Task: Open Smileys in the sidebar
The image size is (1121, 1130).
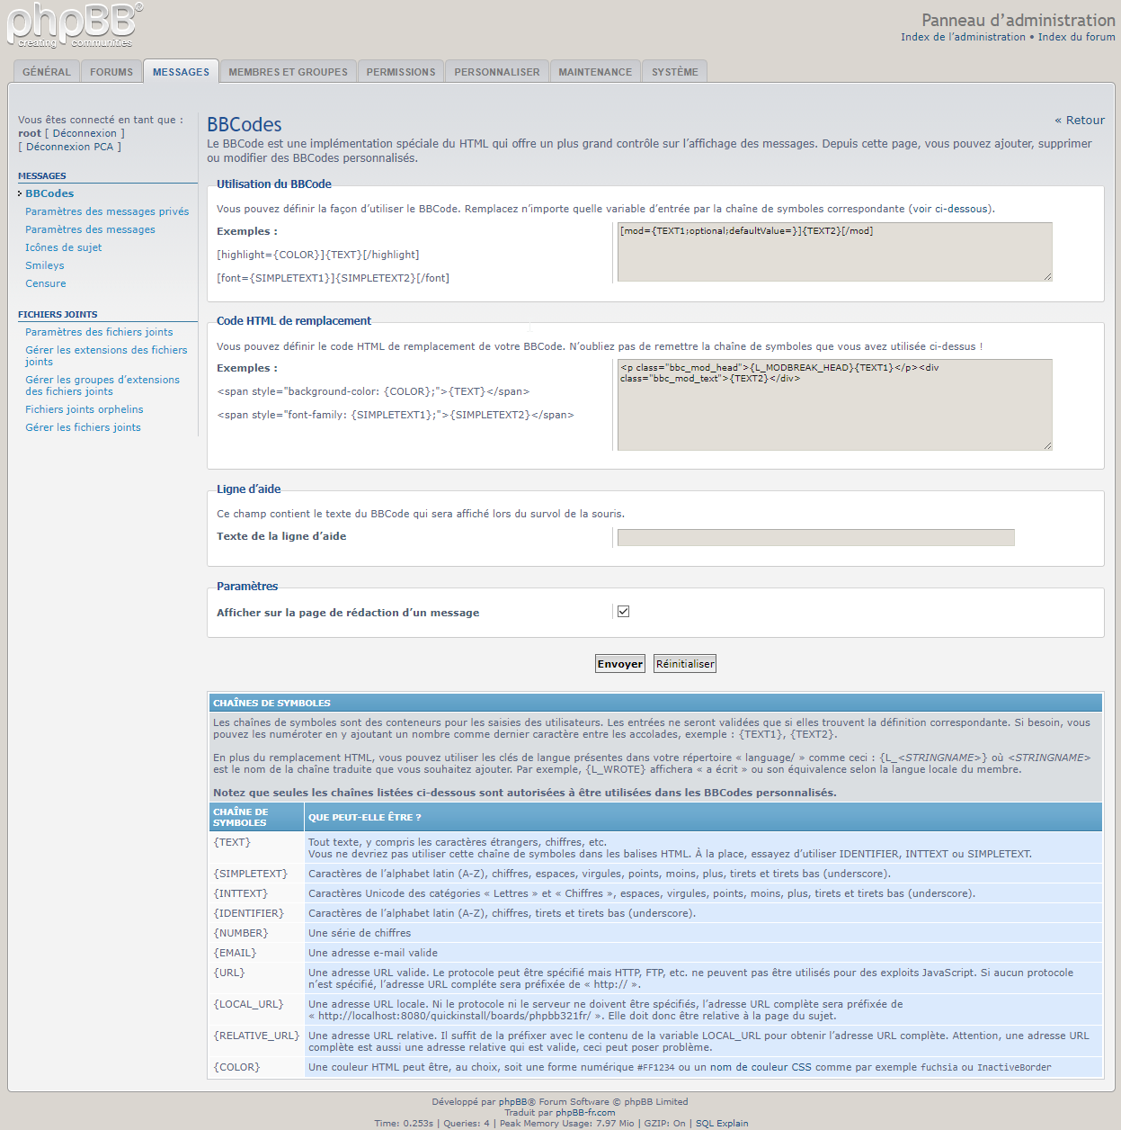Action: tap(45, 265)
